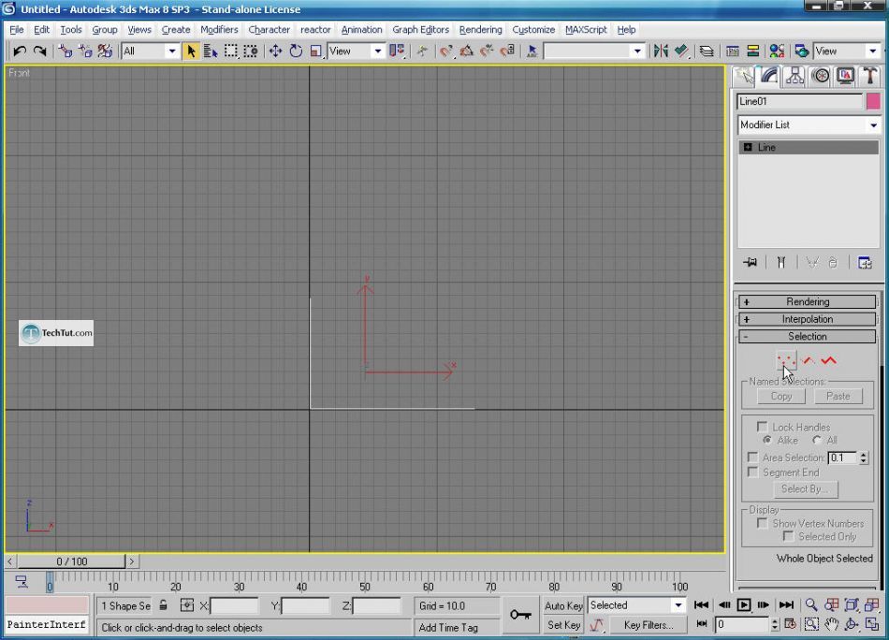Open the Graph Editors menu

coord(421,30)
